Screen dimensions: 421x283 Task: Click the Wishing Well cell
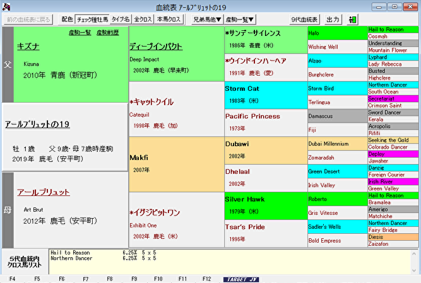click(338, 47)
